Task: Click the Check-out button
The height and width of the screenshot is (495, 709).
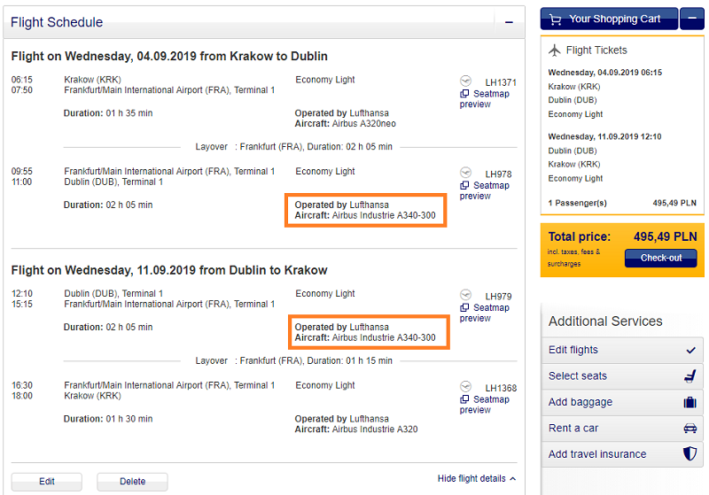Action: pos(660,258)
